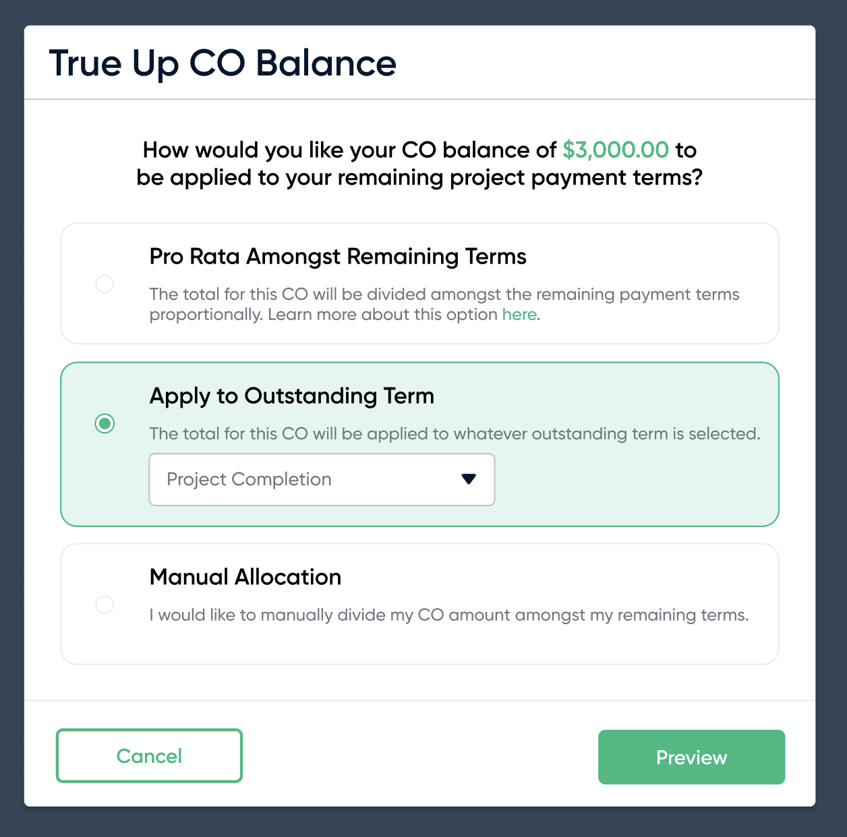This screenshot has width=847, height=837.
Task: Click the Cancel button
Action: (149, 755)
